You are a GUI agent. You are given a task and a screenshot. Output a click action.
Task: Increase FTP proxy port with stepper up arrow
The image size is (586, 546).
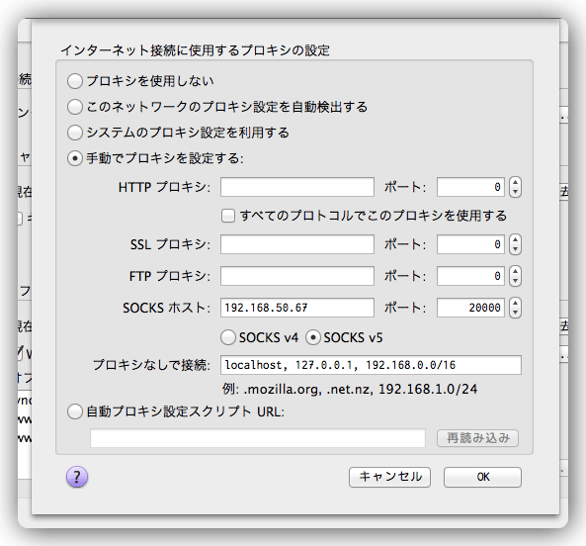[x=516, y=271]
